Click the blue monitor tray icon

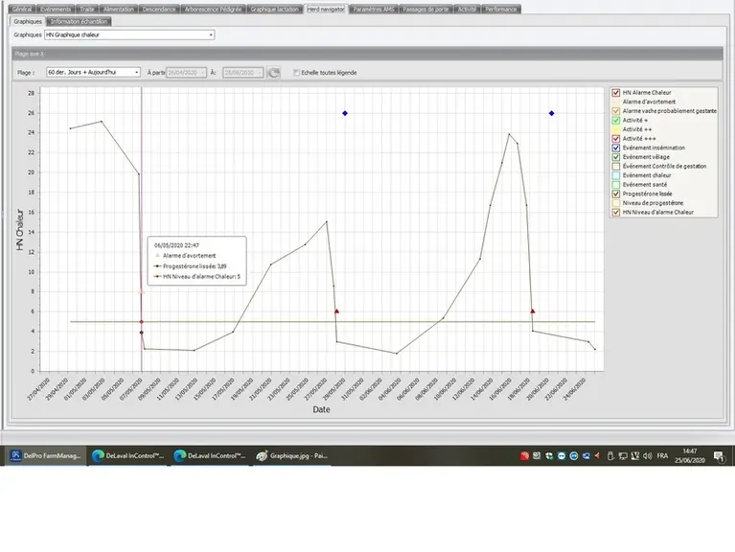coord(586,456)
